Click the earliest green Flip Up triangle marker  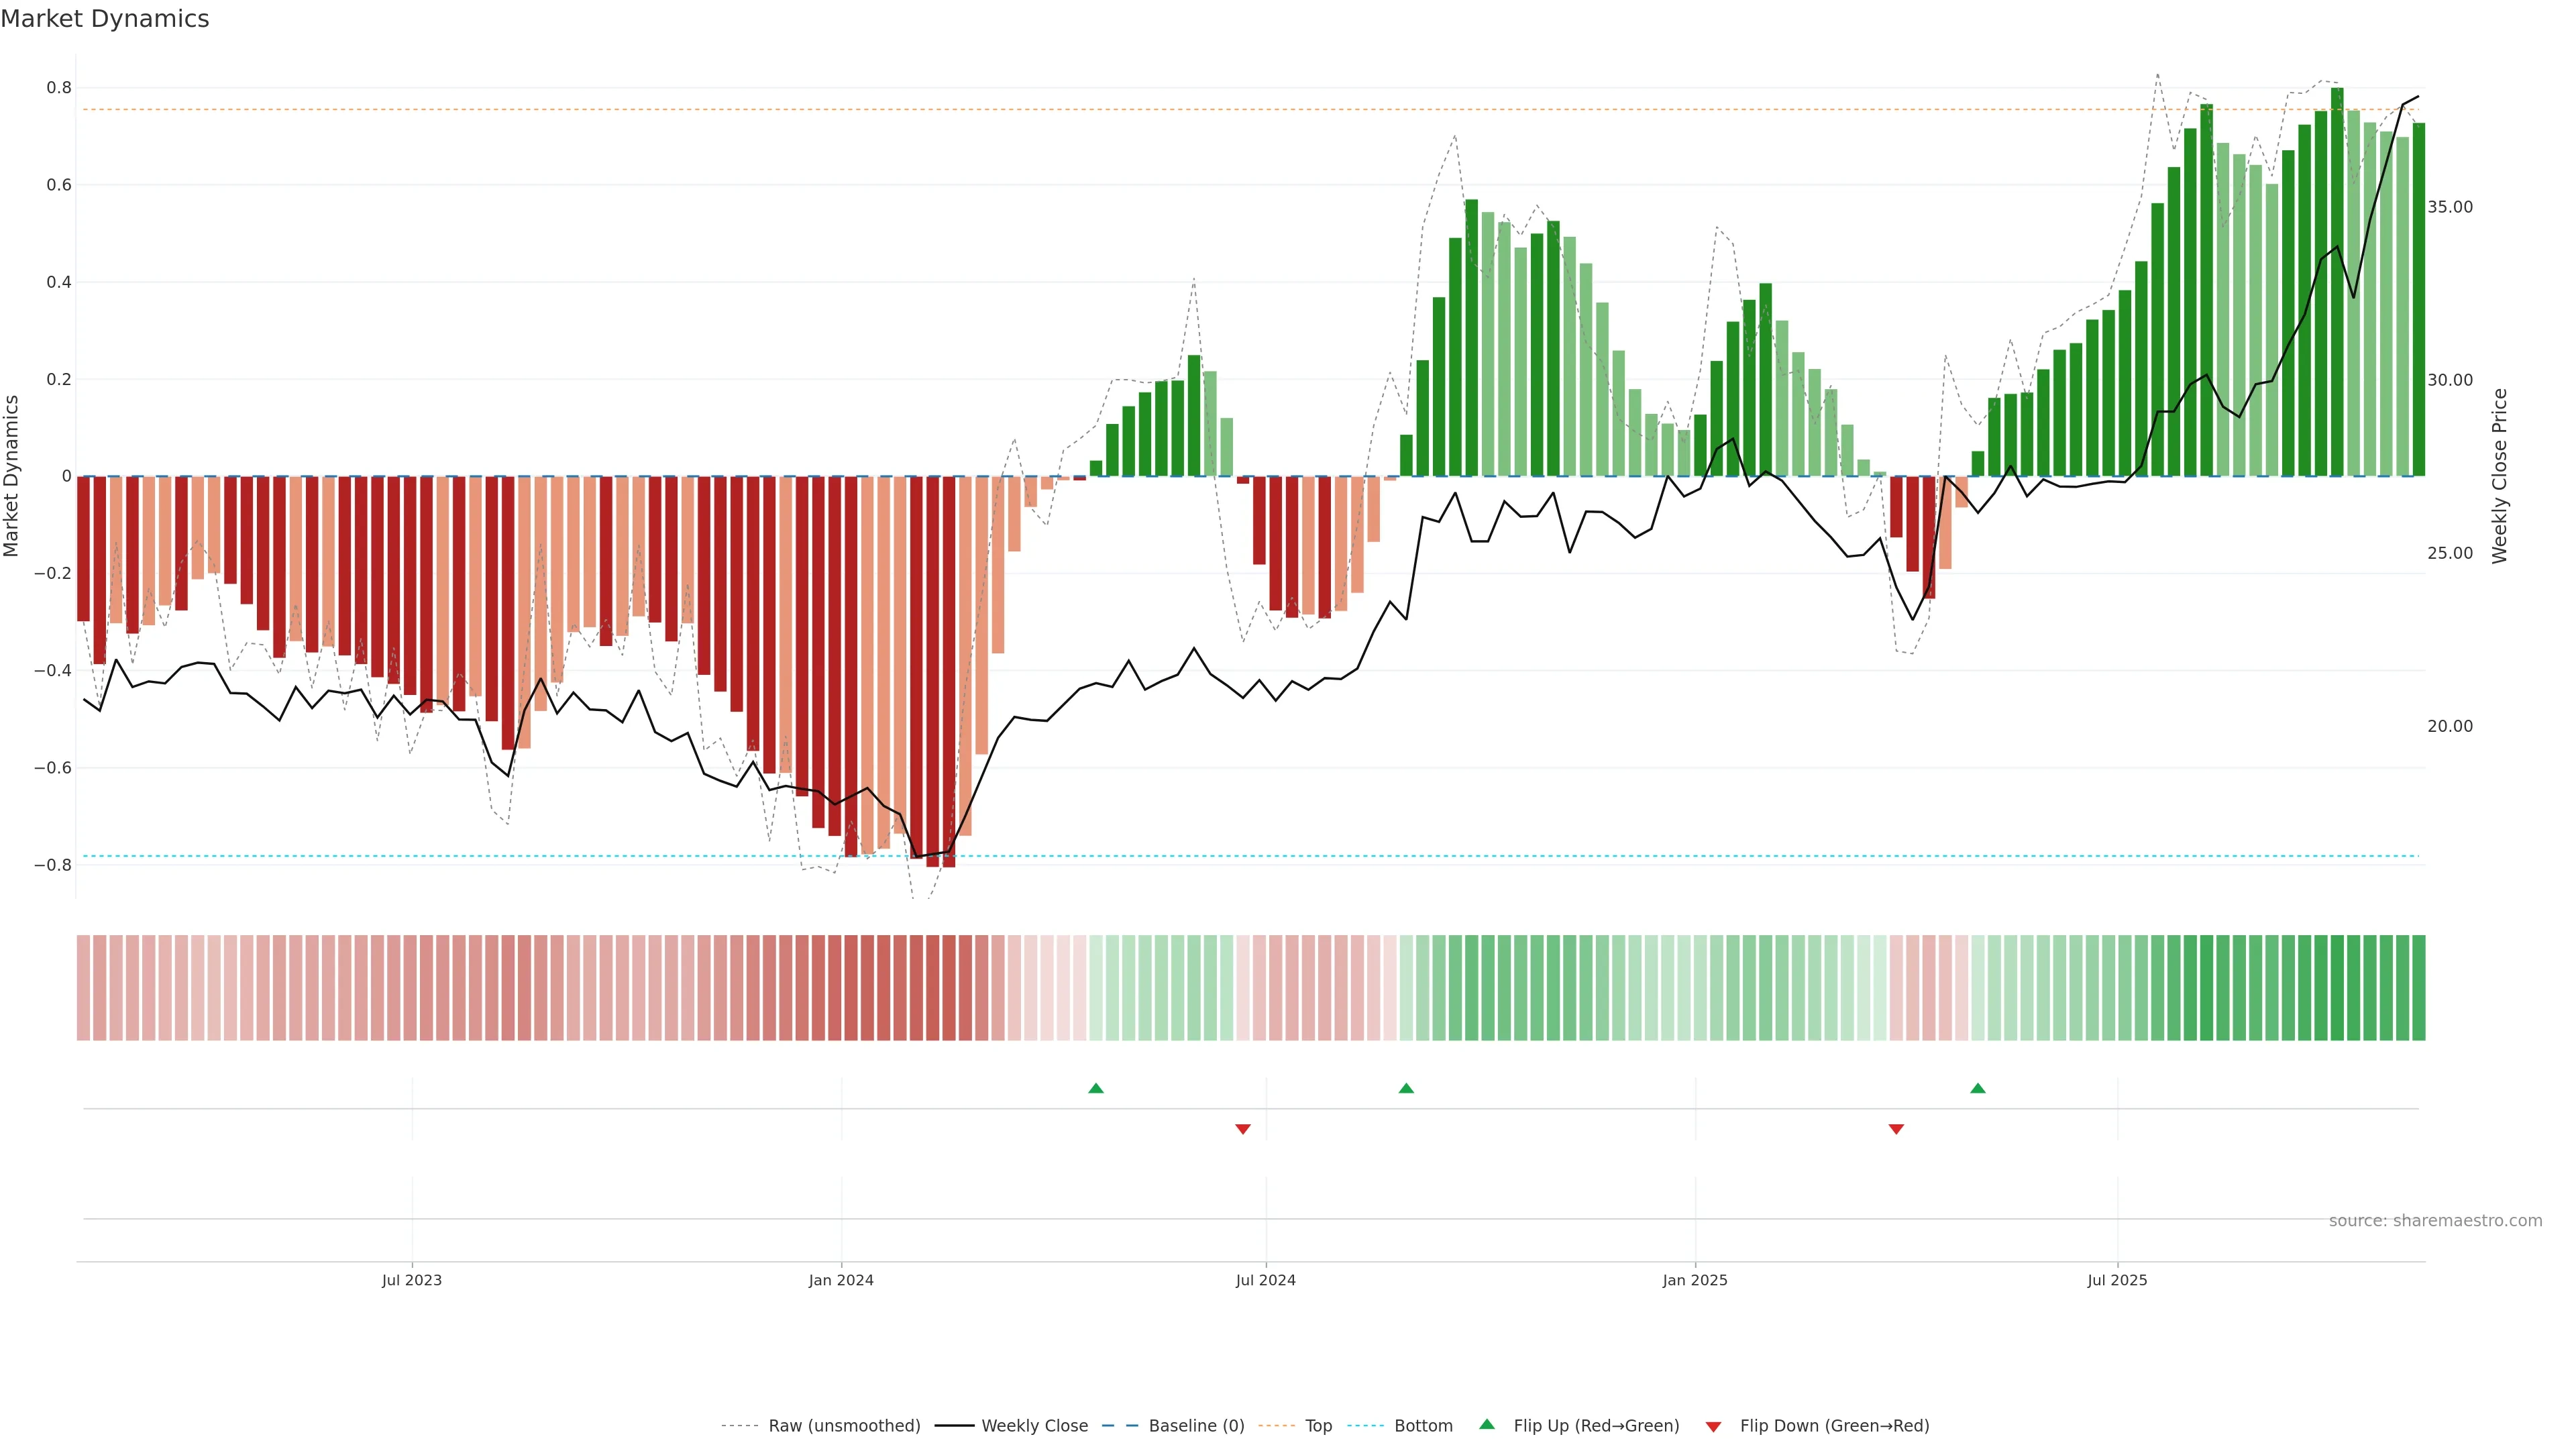tap(1096, 1088)
